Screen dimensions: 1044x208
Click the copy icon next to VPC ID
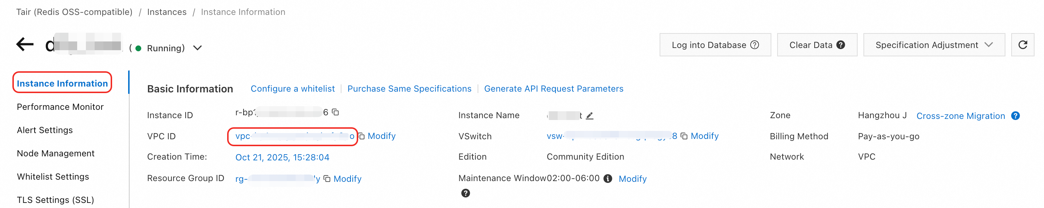coord(361,136)
